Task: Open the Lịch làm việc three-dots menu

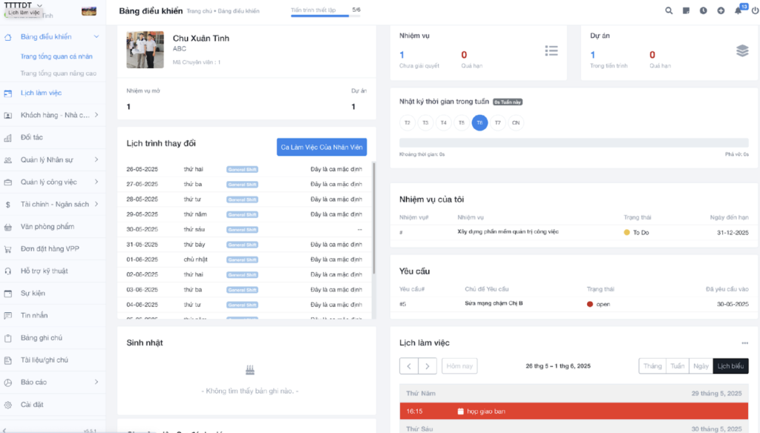Action: point(744,343)
